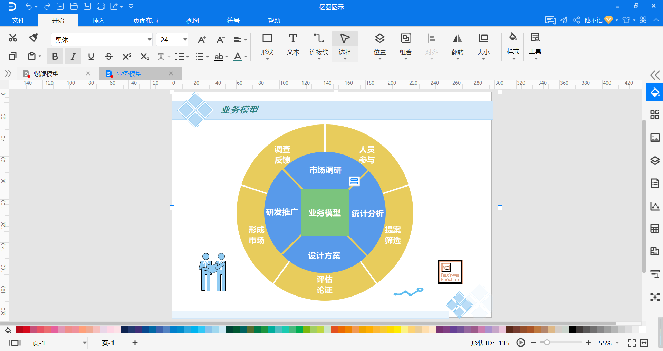Choose the 连接线 connector tool
Viewport: 663px width, 351px height.
pyautogui.click(x=319, y=46)
